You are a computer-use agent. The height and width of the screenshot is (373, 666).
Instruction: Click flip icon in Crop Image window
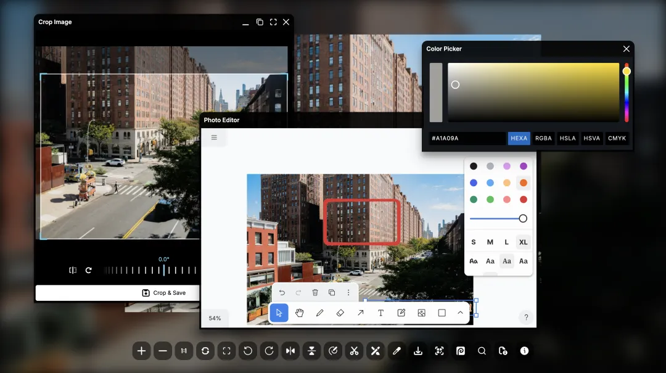click(x=73, y=270)
